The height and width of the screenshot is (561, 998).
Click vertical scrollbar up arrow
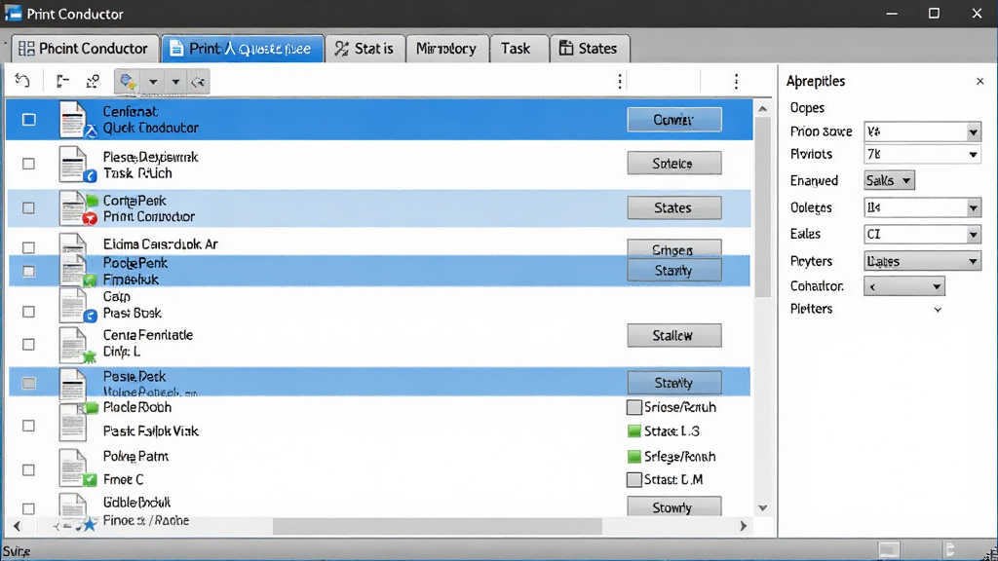pyautogui.click(x=762, y=109)
